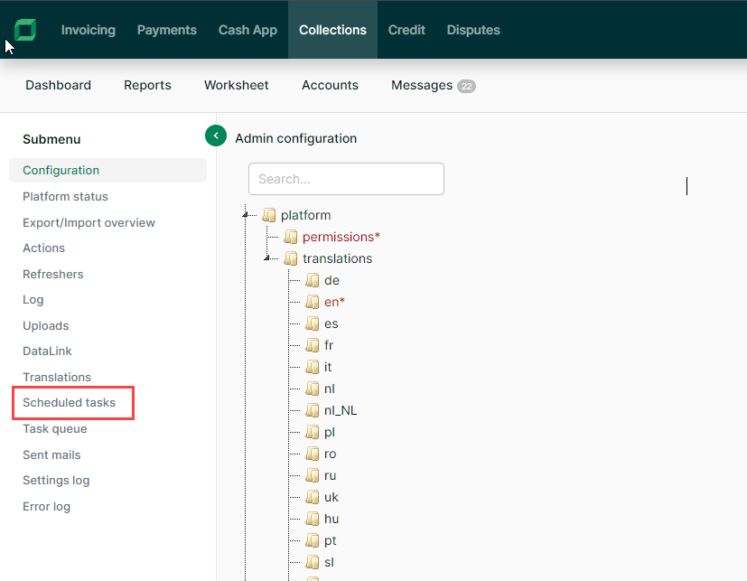Image resolution: width=747 pixels, height=581 pixels.
Task: Click the Messages count badge
Action: coord(466,86)
